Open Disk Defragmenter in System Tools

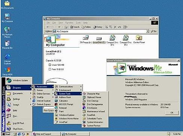tap(95, 104)
